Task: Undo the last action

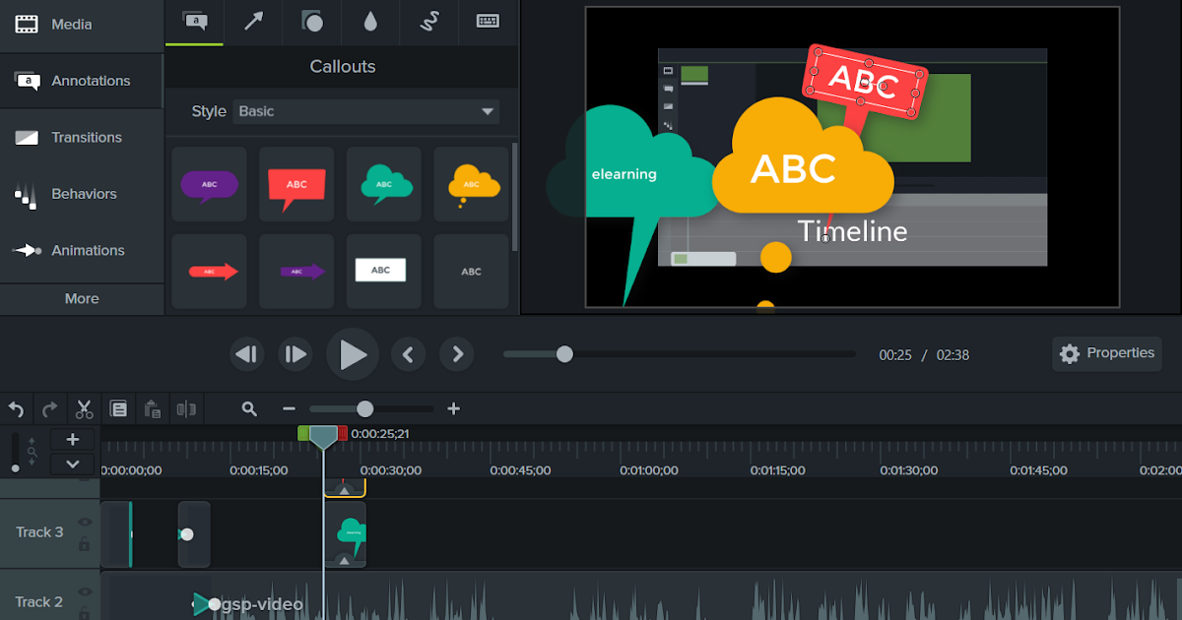Action: tap(16, 409)
